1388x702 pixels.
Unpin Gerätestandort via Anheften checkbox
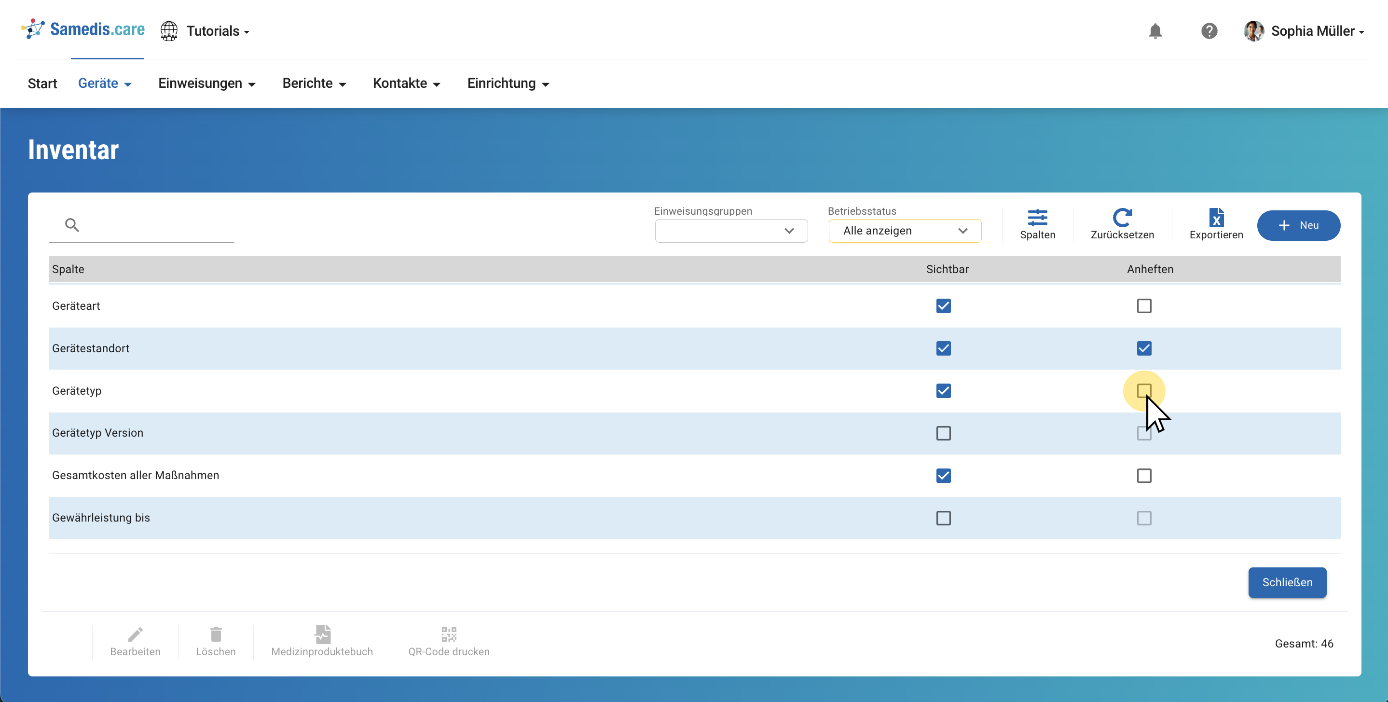click(x=1144, y=348)
